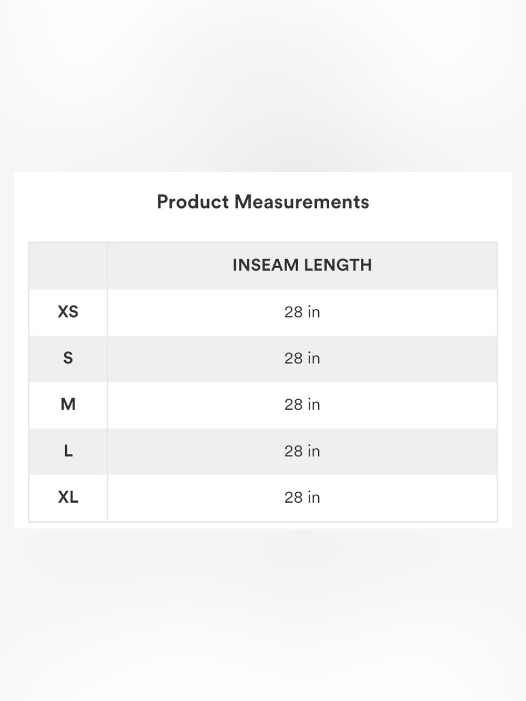The height and width of the screenshot is (701, 526).
Task: Select the XL size row label
Action: coord(68,497)
